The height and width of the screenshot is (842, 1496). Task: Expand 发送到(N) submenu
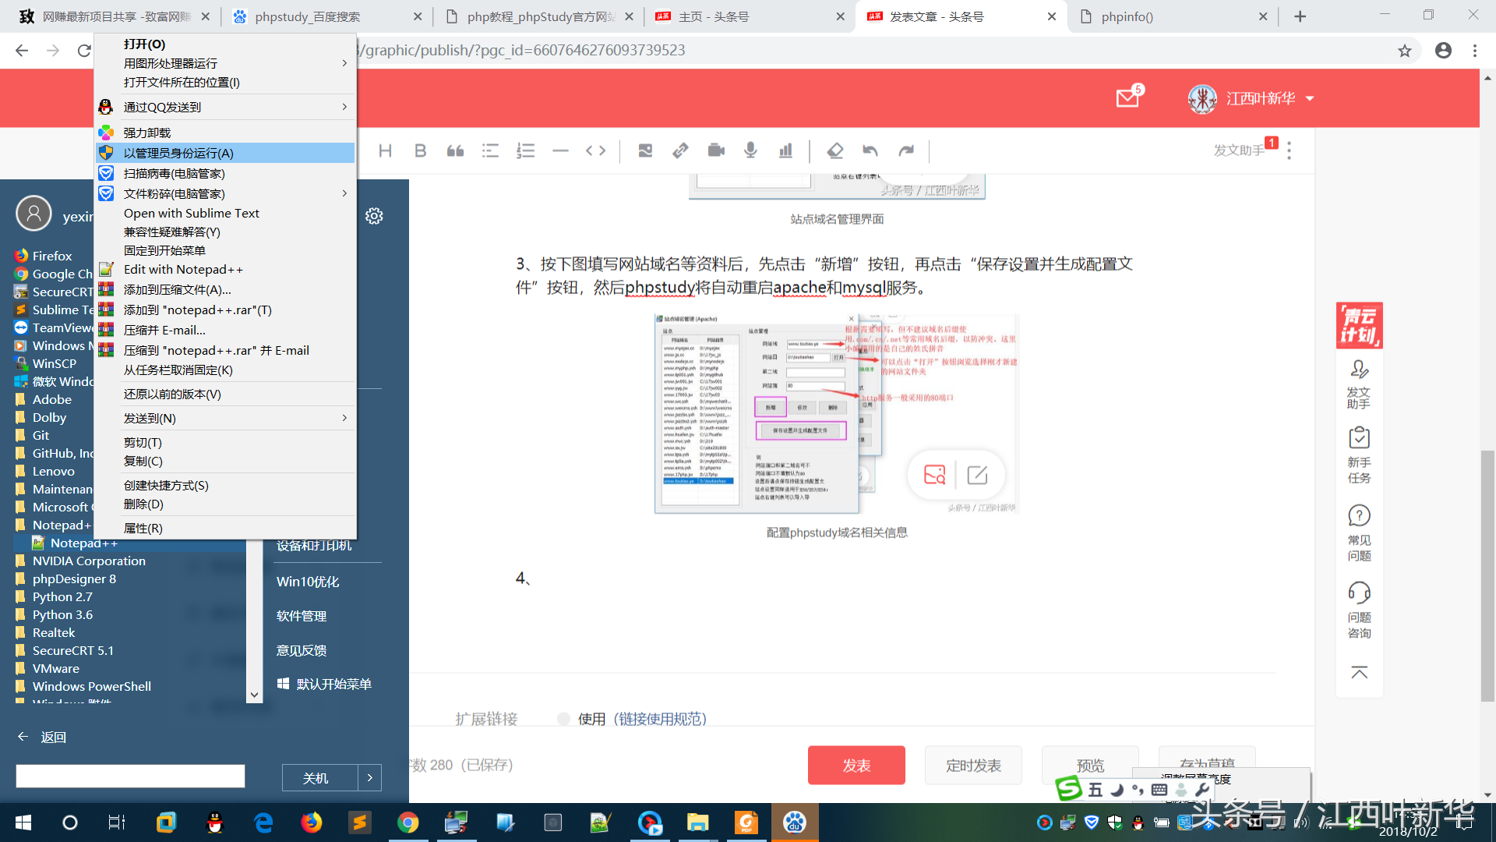[x=224, y=418]
